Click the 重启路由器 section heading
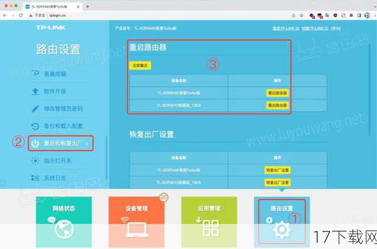The width and height of the screenshot is (377, 249). [148, 47]
